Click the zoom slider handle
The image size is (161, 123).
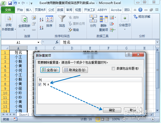click(138, 120)
